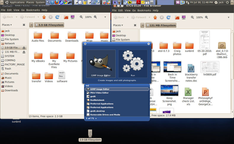Eject the 3.9 GB File... volume in sidebar
Screen dimensions: 234x144
24,48
